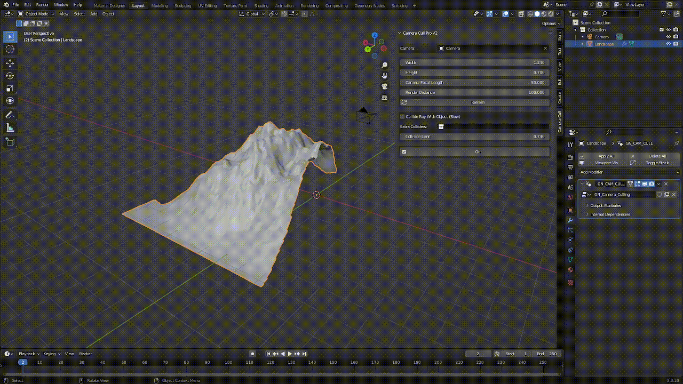683x384 pixels.
Task: Select the Add Cube tool
Action: [10, 142]
